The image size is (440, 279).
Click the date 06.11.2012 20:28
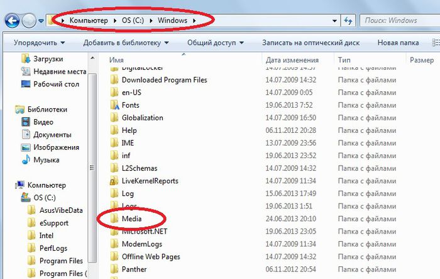pyautogui.click(x=290, y=130)
